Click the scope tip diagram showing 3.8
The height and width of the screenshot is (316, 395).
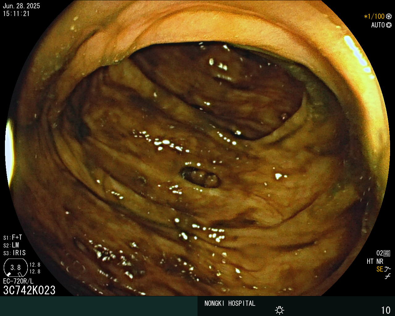click(15, 268)
